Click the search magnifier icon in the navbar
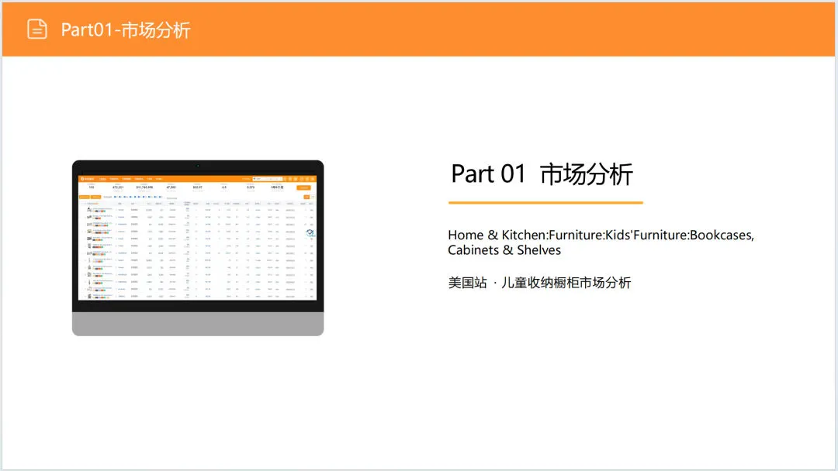The height and width of the screenshot is (471, 838). point(282,178)
